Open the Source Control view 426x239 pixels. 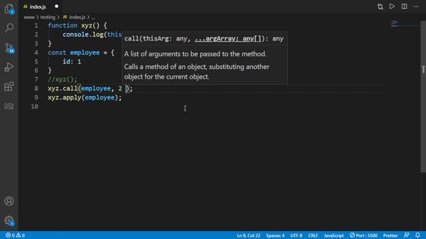pyautogui.click(x=9, y=48)
